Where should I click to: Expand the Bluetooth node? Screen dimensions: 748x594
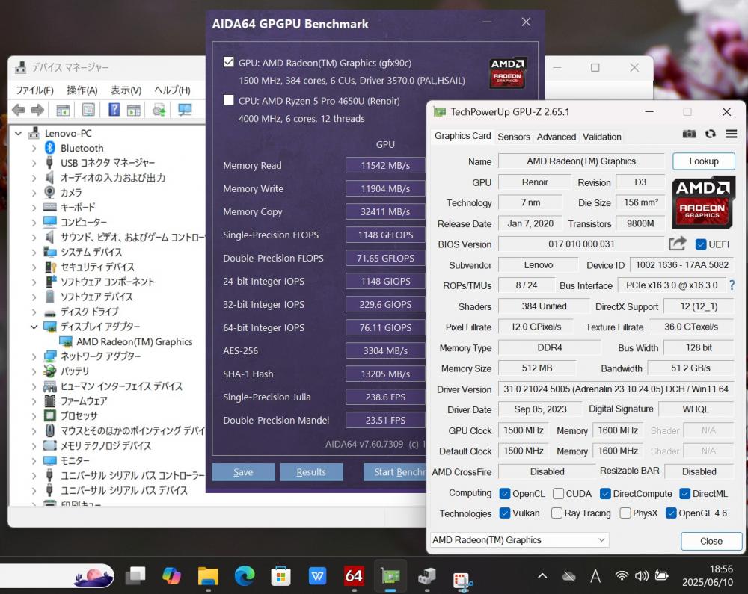click(x=34, y=148)
